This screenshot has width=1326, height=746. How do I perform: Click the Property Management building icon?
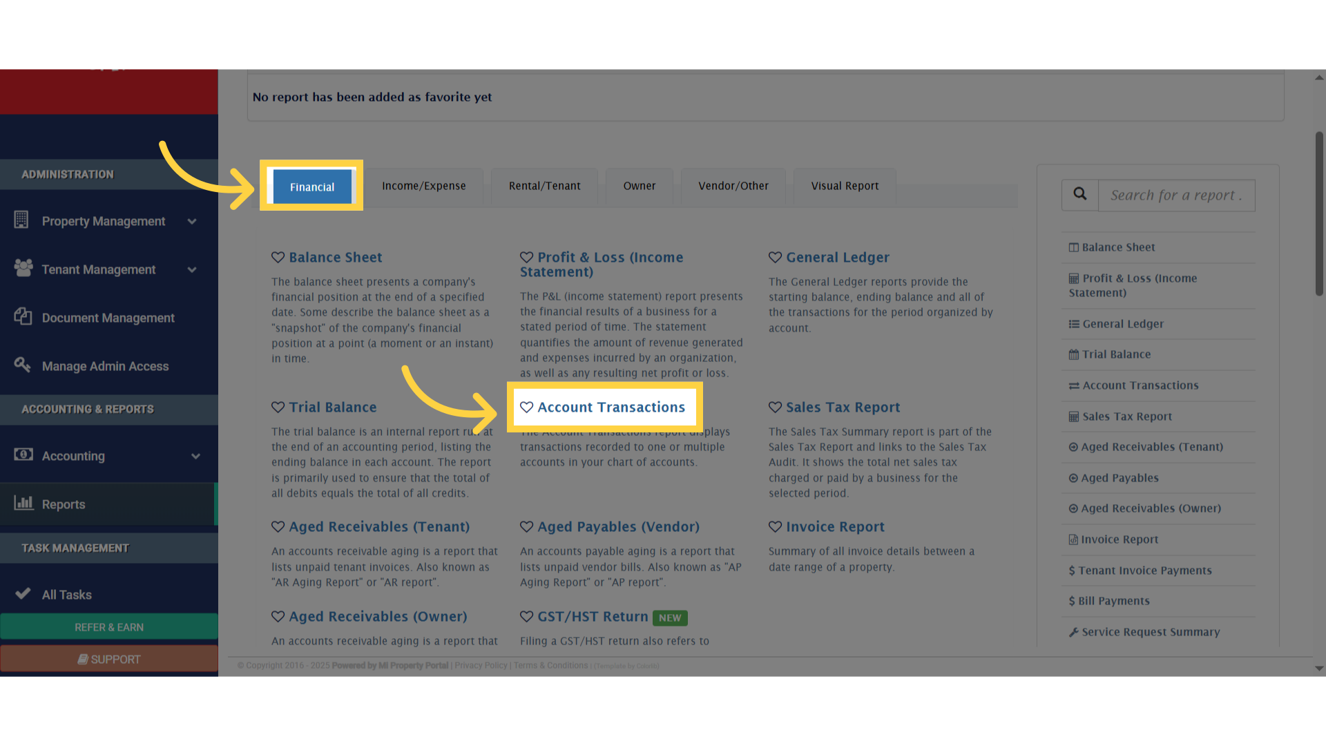click(21, 220)
